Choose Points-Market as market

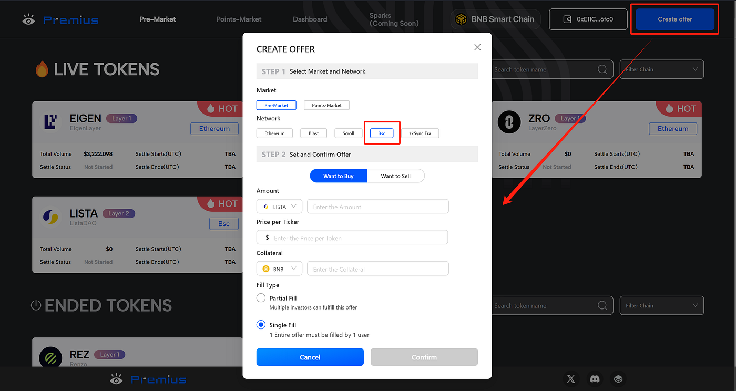coord(326,105)
